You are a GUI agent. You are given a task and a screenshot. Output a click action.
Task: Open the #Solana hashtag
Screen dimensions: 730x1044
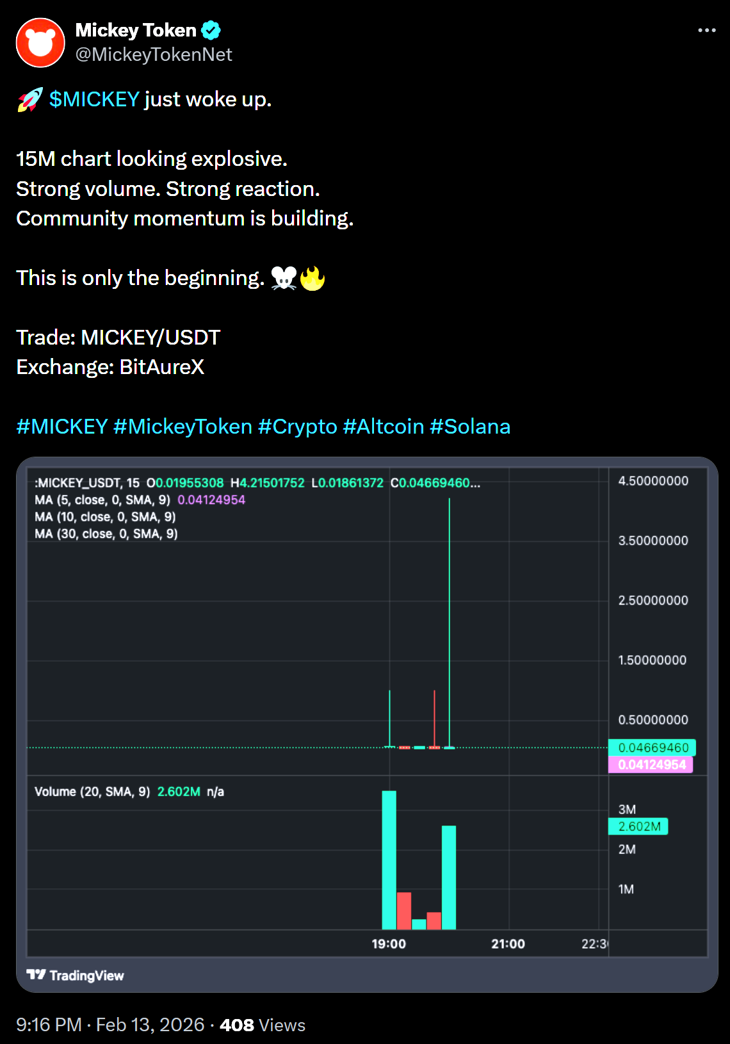point(470,427)
